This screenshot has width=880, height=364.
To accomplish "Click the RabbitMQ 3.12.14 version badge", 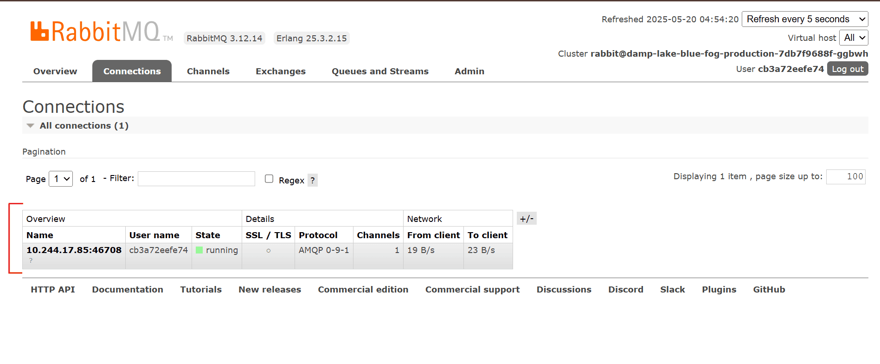I will (x=225, y=38).
